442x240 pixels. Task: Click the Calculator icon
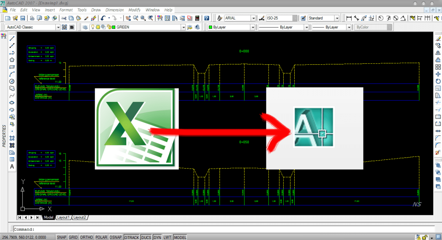tap(197, 18)
